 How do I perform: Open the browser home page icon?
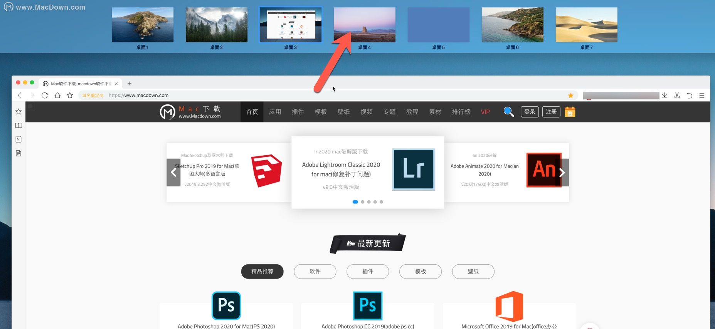pos(57,96)
